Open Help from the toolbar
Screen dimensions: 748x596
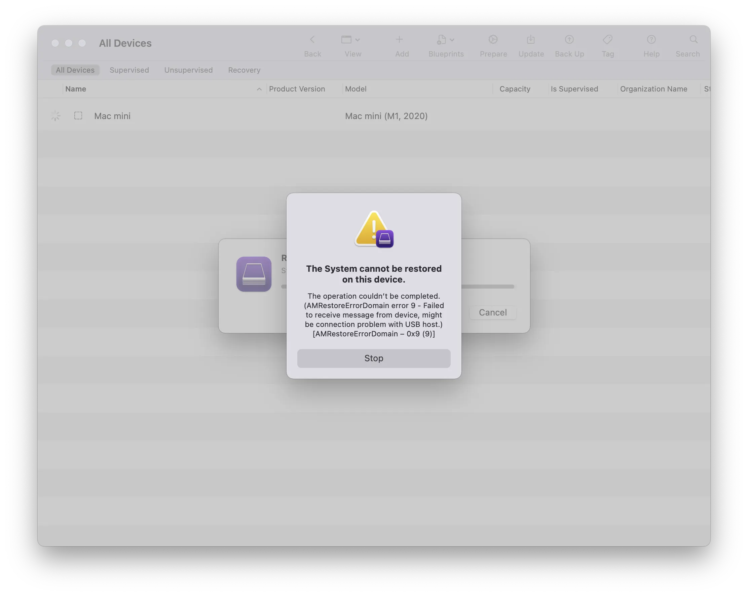[x=651, y=40]
